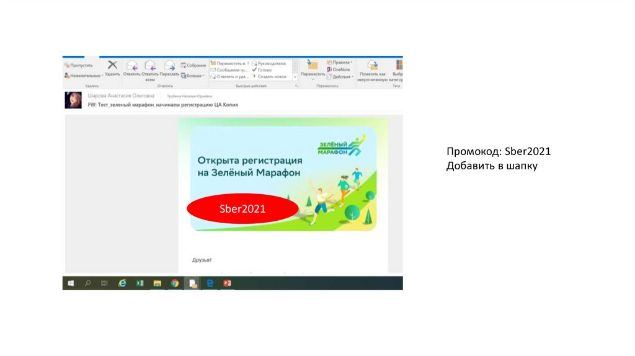The height and width of the screenshot is (356, 635).
Task: Click the Собрание meeting reply button
Action: click(193, 65)
